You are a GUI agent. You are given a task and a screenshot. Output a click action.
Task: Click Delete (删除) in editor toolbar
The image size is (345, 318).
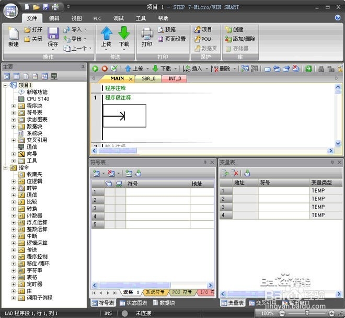click(x=221, y=69)
